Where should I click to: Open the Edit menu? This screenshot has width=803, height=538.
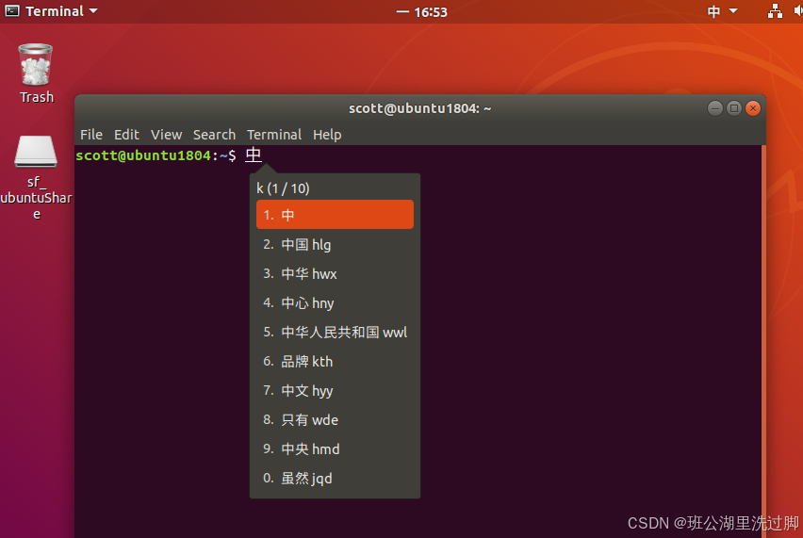click(126, 135)
